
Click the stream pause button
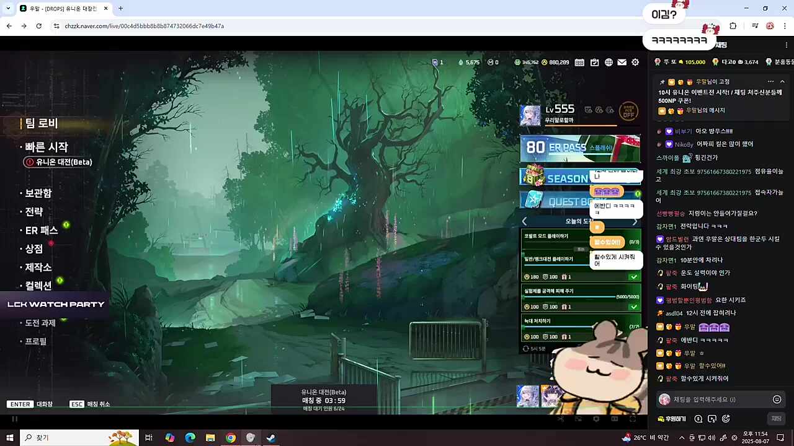coord(14,419)
